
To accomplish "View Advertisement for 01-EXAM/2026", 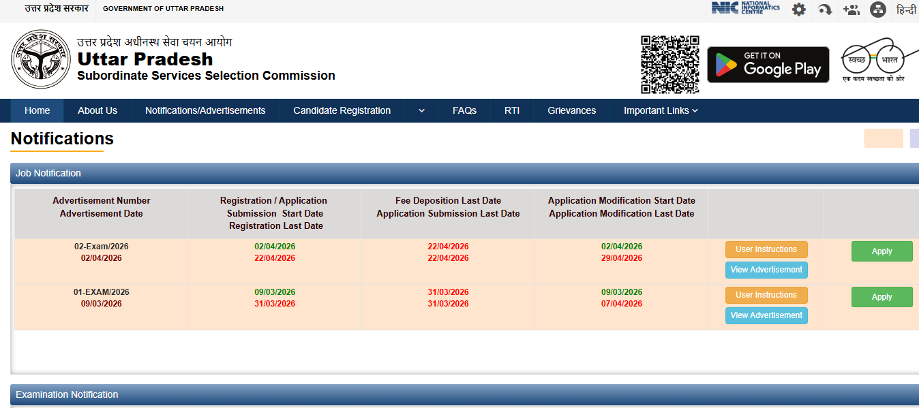I will 766,315.
